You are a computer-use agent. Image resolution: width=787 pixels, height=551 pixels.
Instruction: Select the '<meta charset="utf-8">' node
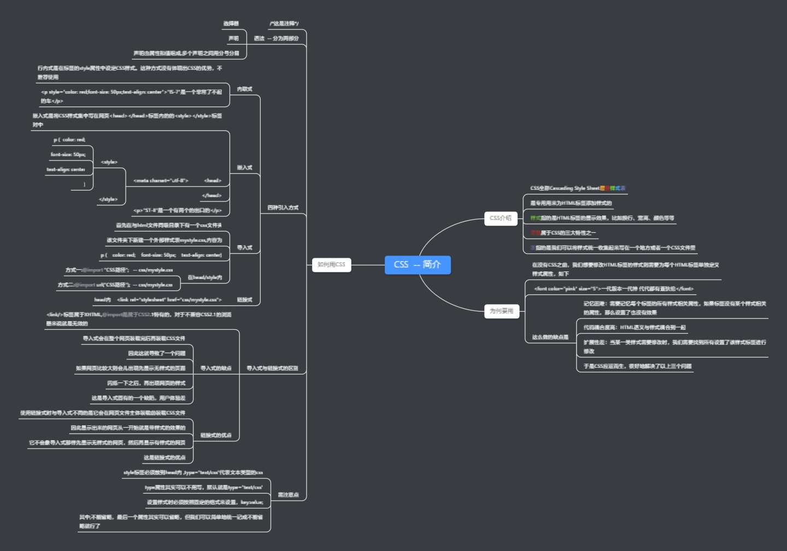click(161, 181)
